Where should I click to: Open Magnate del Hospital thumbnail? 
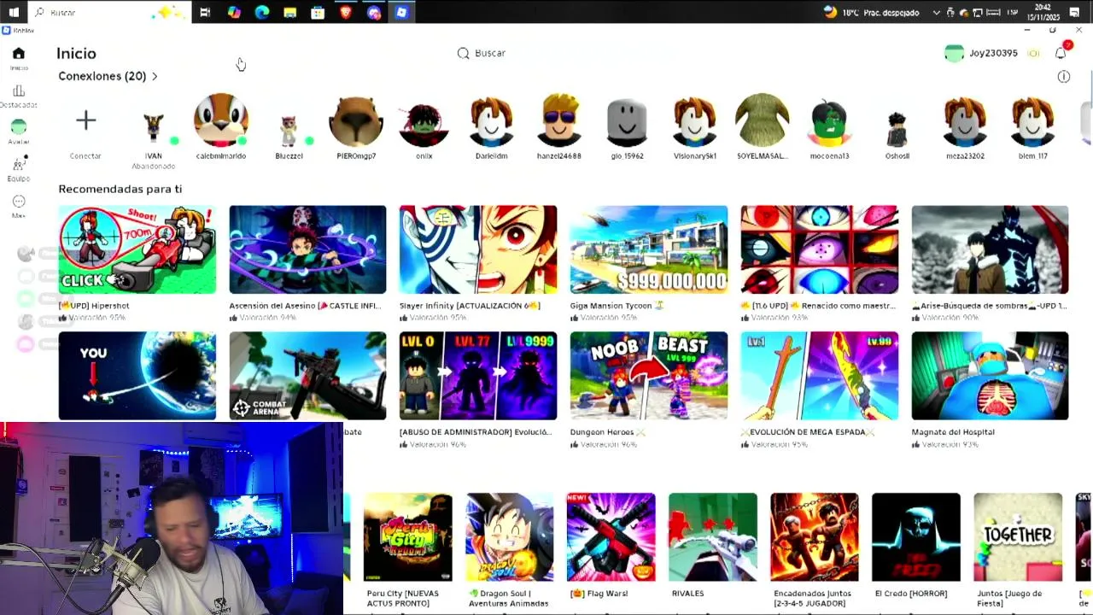coord(990,376)
